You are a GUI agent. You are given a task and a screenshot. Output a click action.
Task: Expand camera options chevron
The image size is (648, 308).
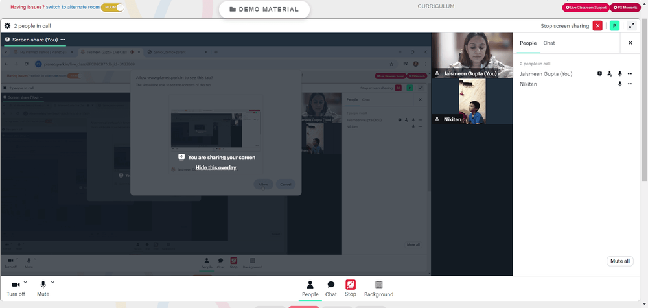pos(25,282)
